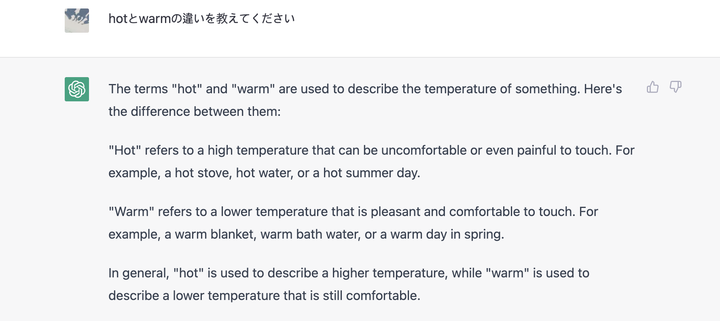
Task: Click the quoted word "Hot" starting second paragraph
Action: pyautogui.click(x=125, y=150)
